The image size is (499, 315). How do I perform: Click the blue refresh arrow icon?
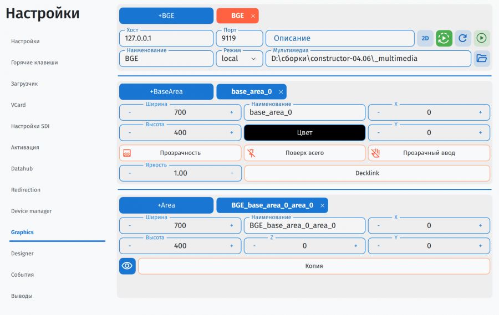pos(463,38)
